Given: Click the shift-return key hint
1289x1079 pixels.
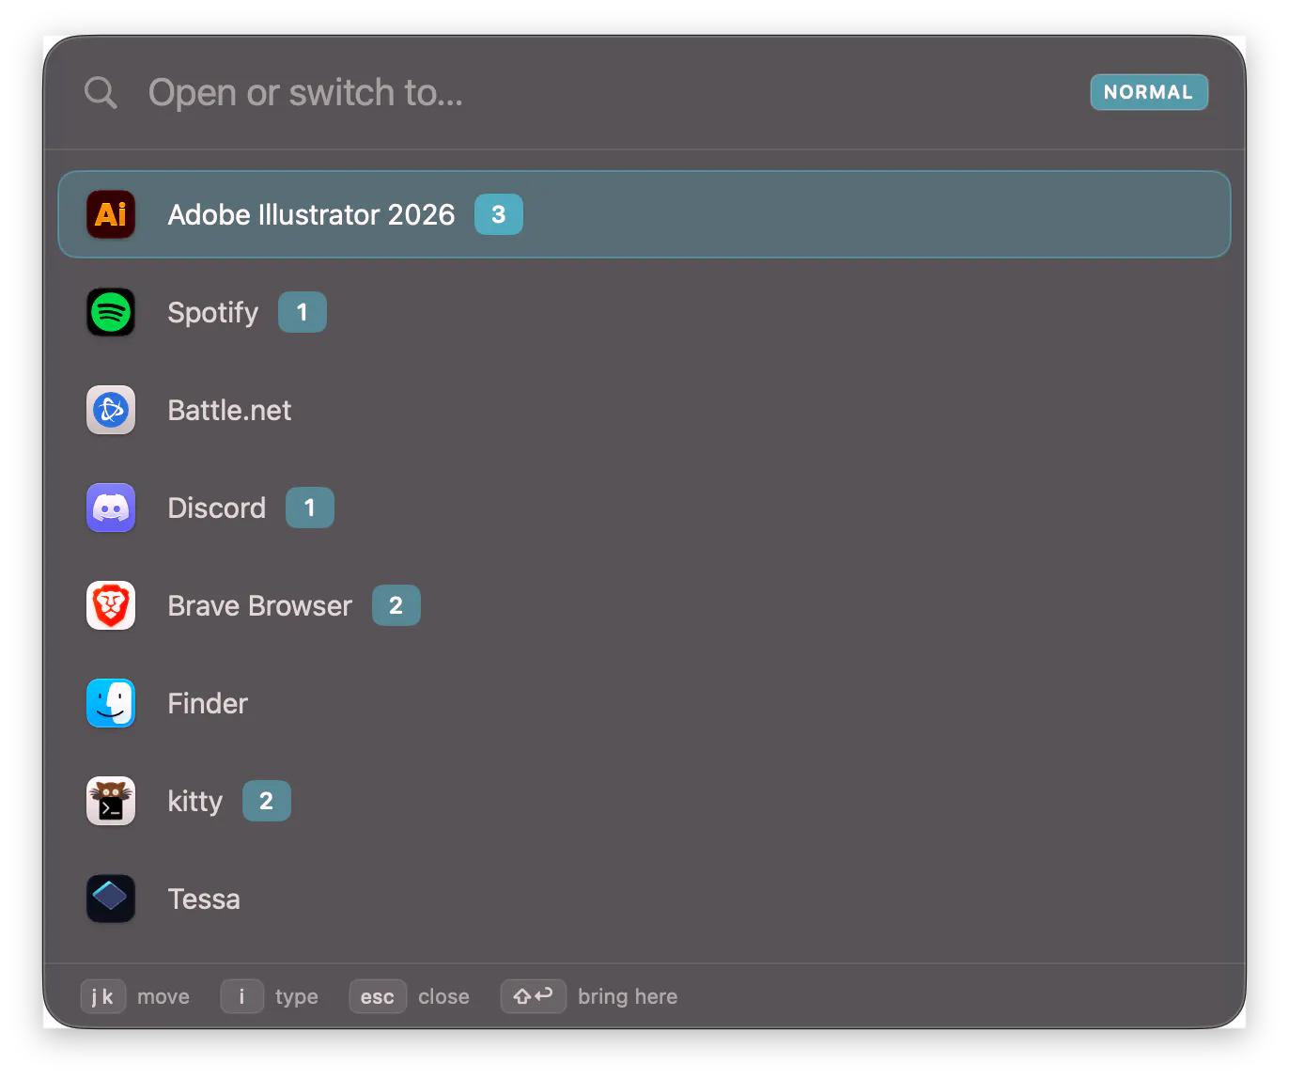Looking at the screenshot, I should tap(534, 996).
